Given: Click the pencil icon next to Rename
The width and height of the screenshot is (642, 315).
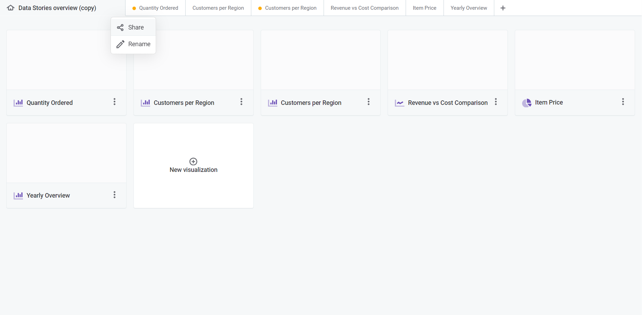Looking at the screenshot, I should point(120,44).
